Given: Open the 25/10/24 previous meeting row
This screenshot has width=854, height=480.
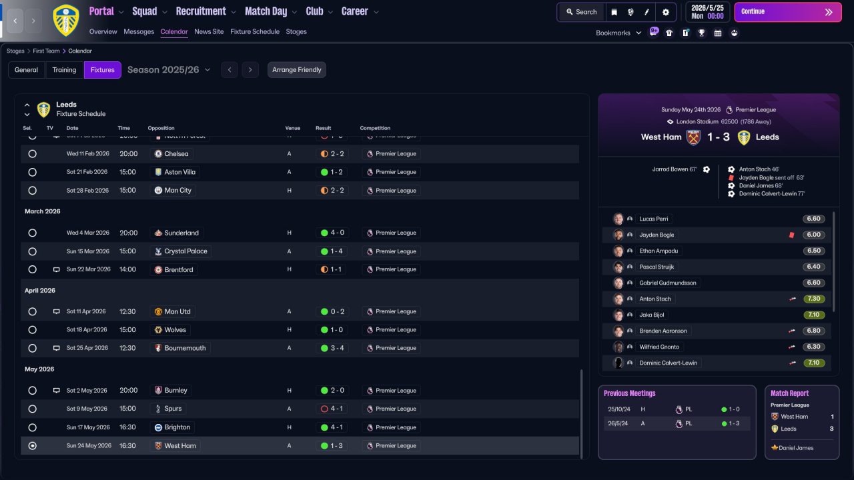Looking at the screenshot, I should tap(677, 409).
